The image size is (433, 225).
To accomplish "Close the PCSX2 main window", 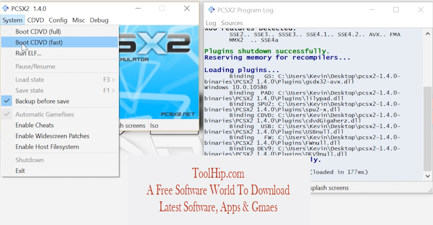I will (187, 9).
